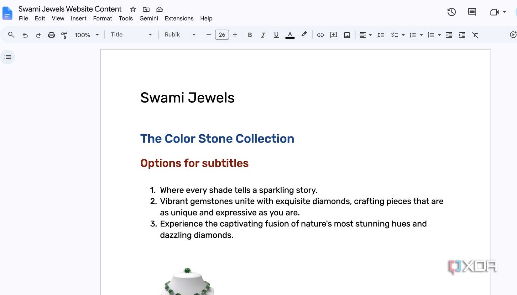Decrease the indent
The height and width of the screenshot is (295, 517).
[x=449, y=35]
